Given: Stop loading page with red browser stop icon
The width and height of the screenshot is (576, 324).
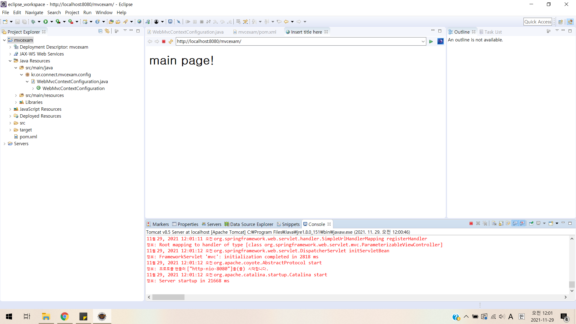Looking at the screenshot, I should coord(164,41).
